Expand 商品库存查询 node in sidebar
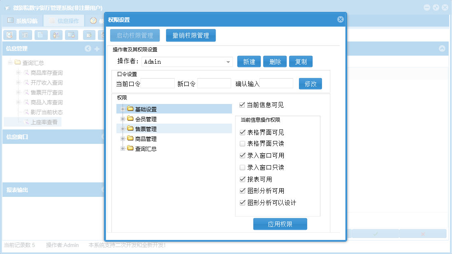This screenshot has width=452, height=254. point(18,73)
